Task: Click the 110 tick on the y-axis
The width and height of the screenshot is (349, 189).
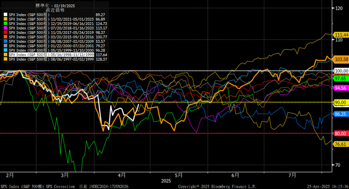Action: (x=339, y=40)
